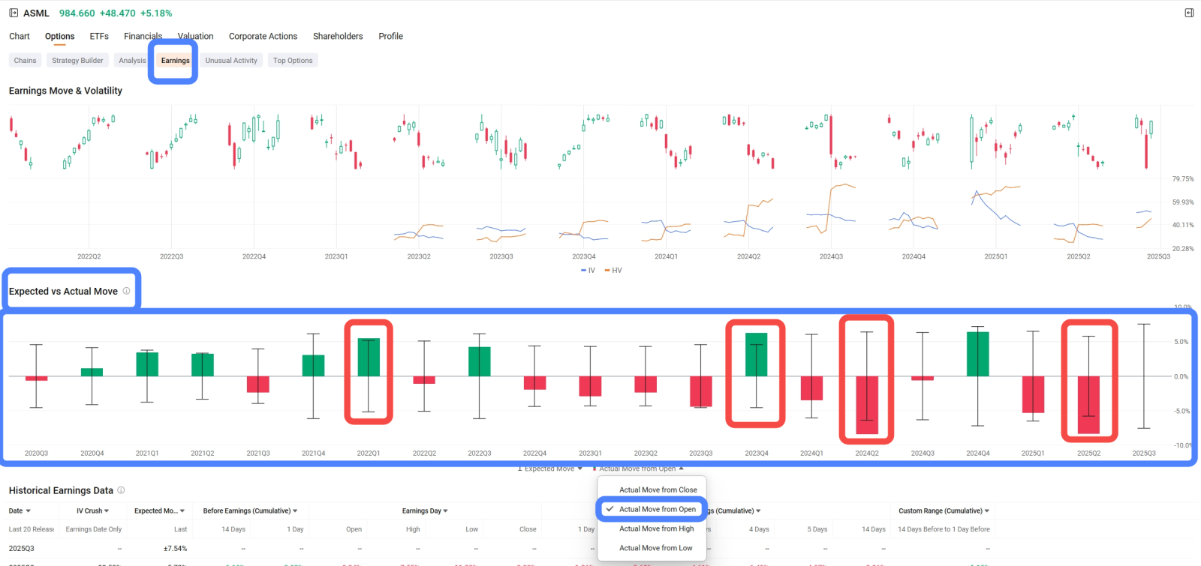Click the expand panel icon at top right
Viewport: 1201px width, 566px height.
point(1189,13)
